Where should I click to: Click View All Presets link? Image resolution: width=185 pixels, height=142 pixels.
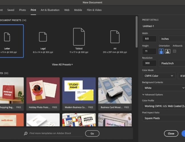[x=62, y=64]
